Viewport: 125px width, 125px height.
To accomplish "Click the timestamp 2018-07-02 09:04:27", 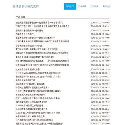I will pos(100,77).
